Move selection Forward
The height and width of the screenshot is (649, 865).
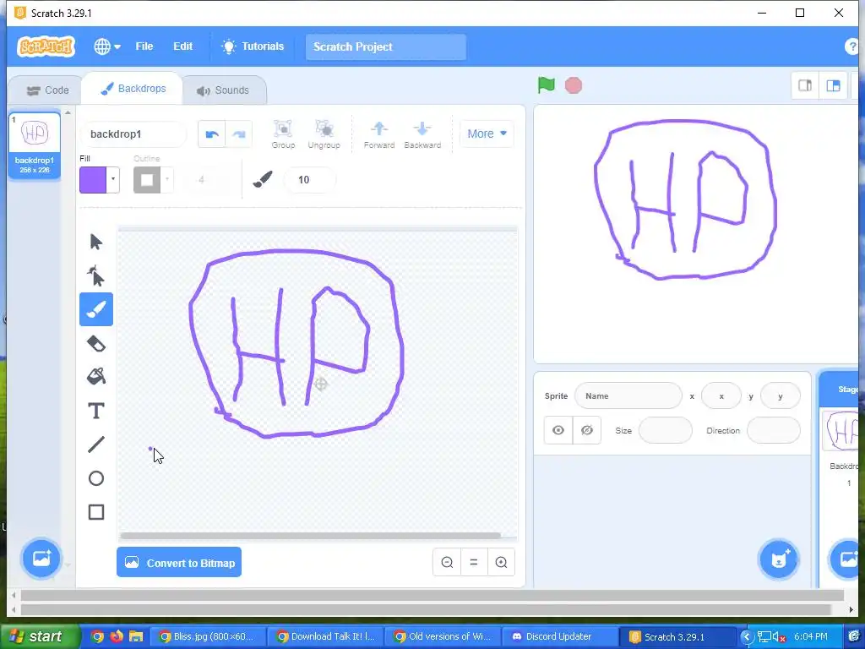click(379, 134)
